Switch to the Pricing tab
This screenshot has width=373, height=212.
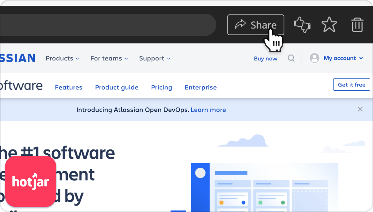point(162,87)
